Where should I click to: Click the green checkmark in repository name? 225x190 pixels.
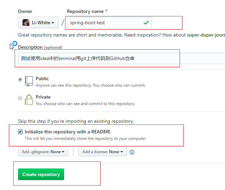(x=146, y=23)
